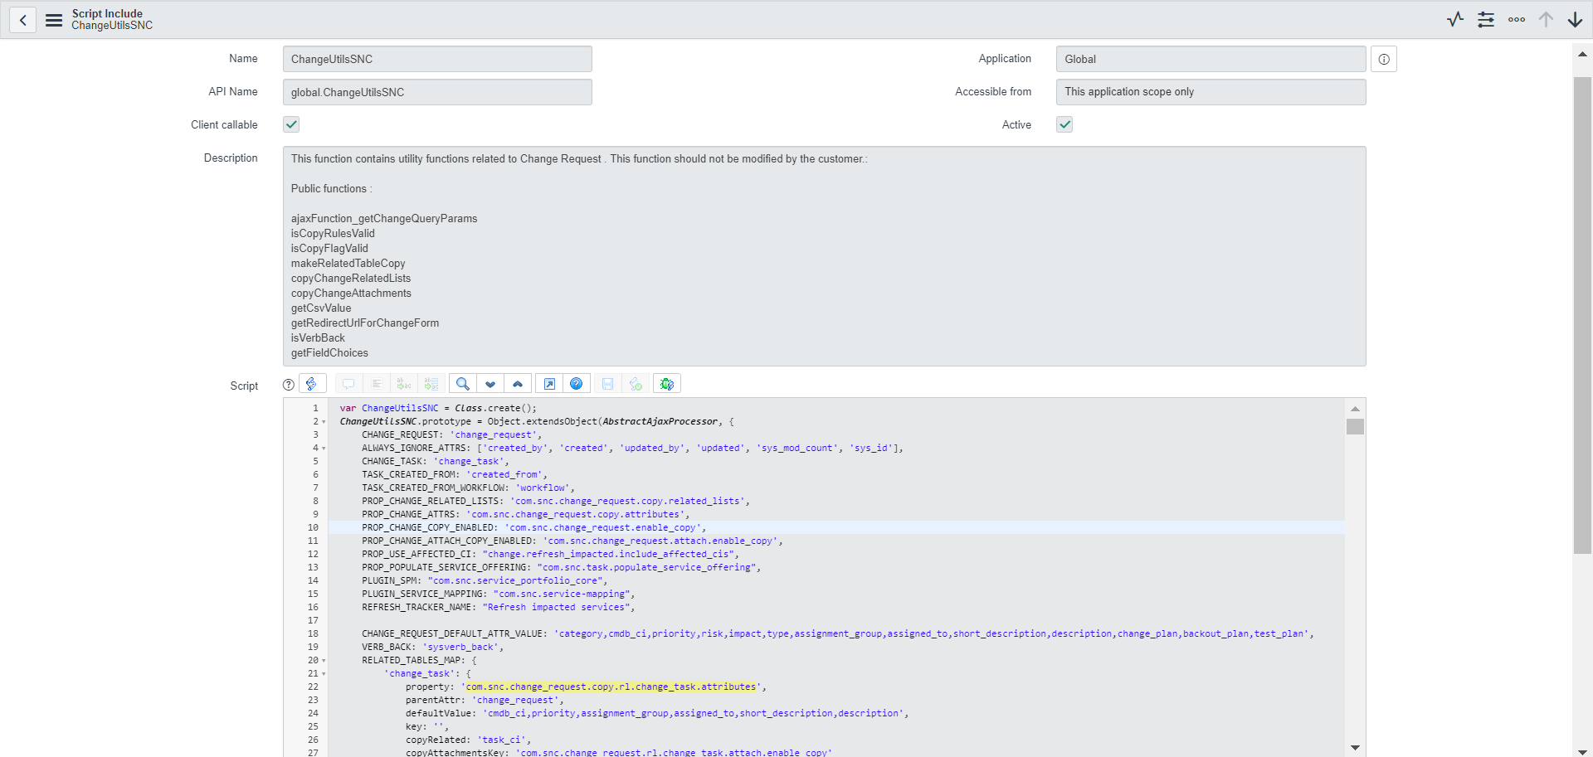Open the form context hamburger menu

click(54, 20)
